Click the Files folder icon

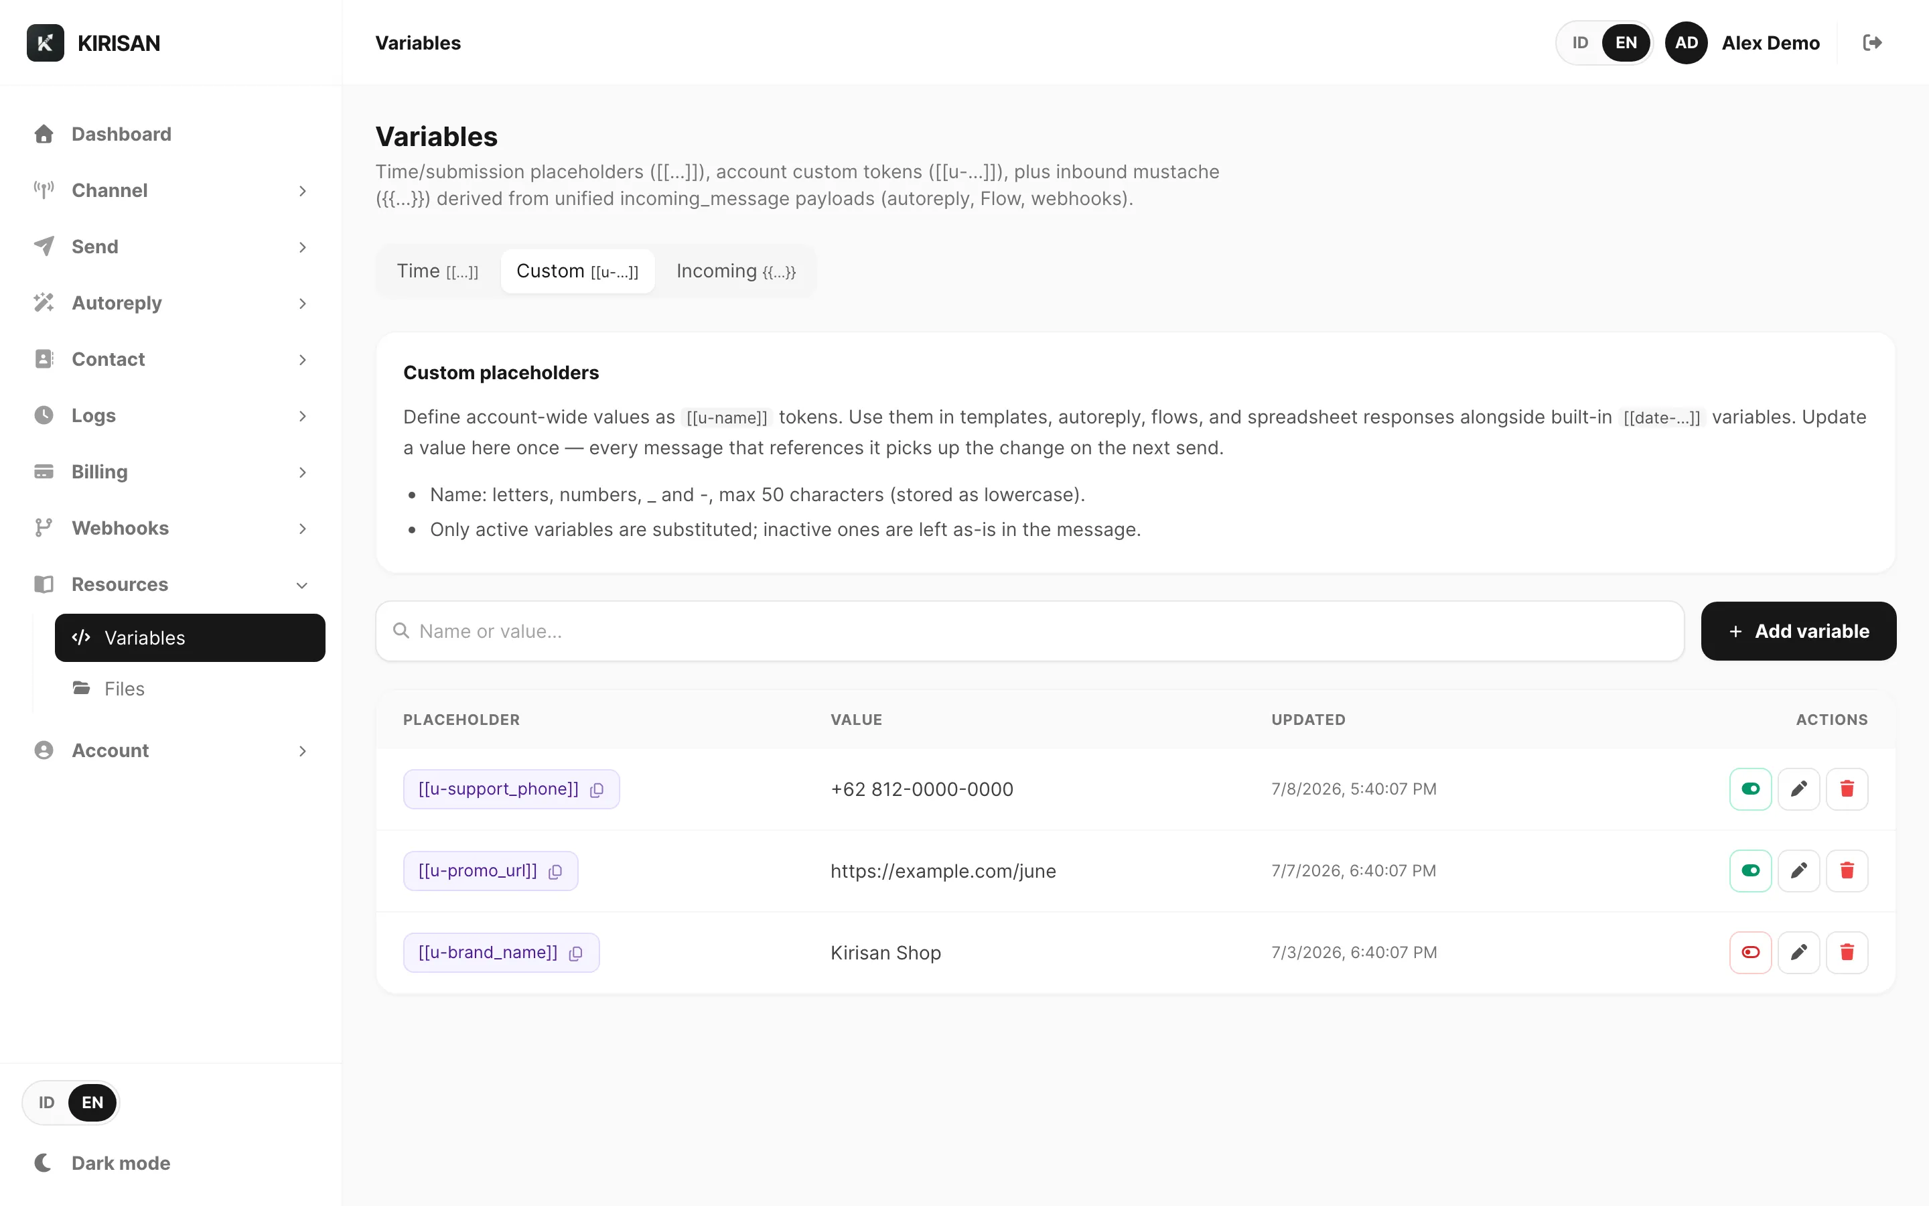point(81,687)
